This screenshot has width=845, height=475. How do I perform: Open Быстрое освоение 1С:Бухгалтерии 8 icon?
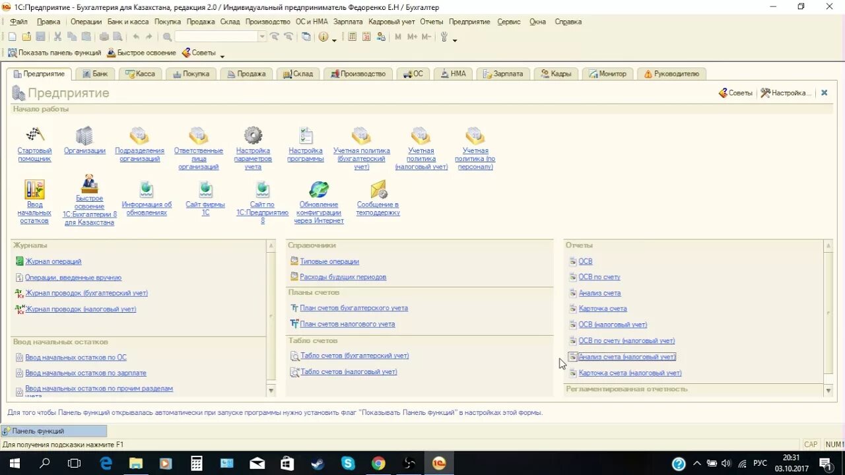pos(89,184)
